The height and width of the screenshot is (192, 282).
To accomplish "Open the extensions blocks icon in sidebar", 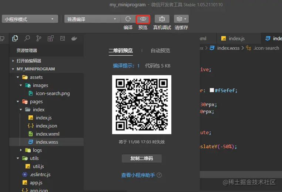I will pos(51,38).
